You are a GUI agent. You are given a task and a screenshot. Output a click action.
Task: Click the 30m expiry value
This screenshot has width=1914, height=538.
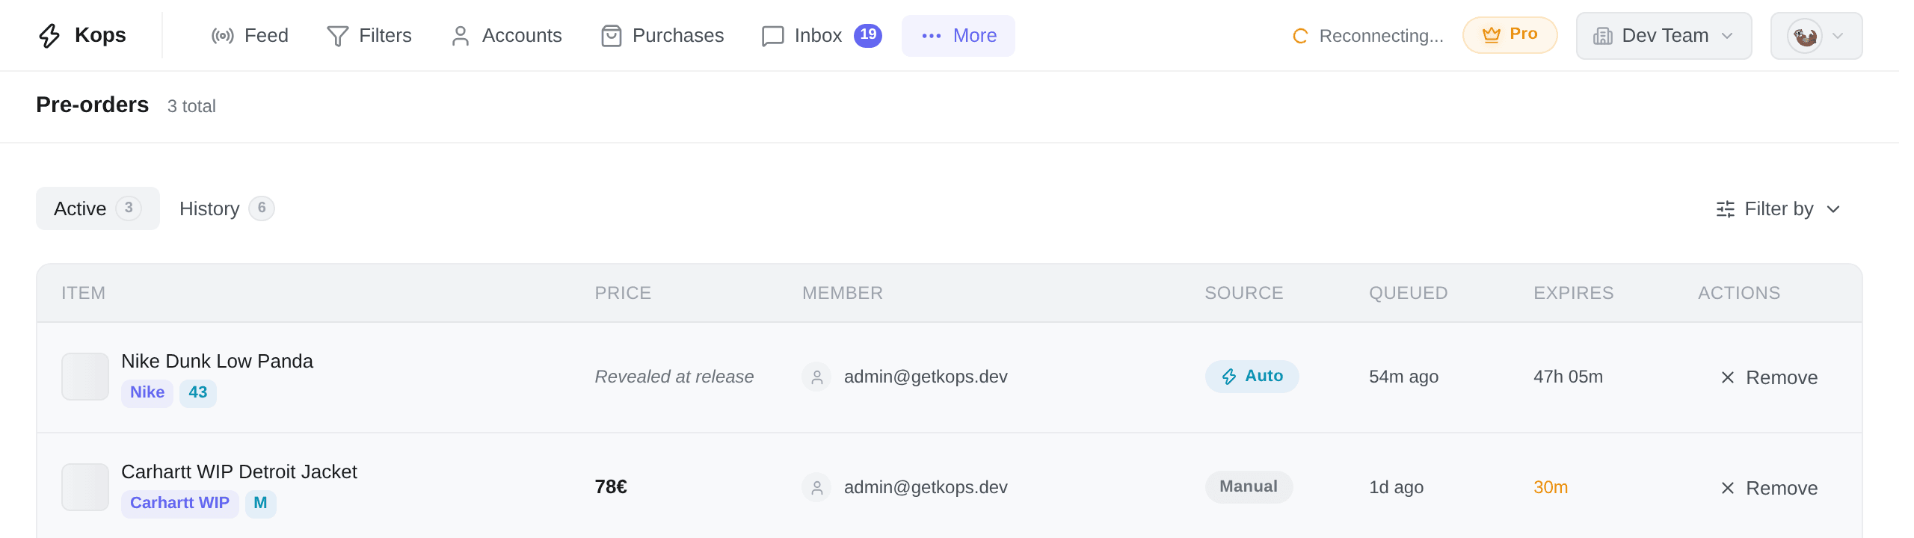tap(1551, 487)
